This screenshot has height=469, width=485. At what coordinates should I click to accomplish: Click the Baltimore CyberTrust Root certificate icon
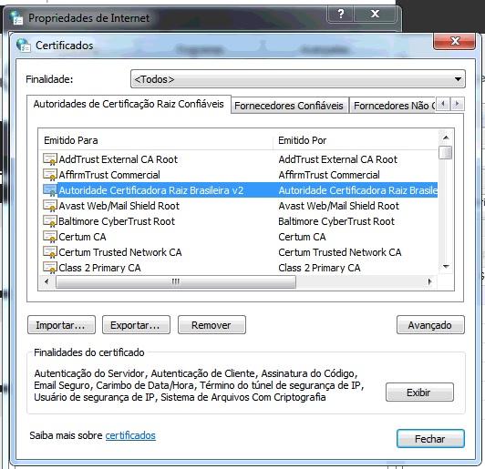pos(50,221)
